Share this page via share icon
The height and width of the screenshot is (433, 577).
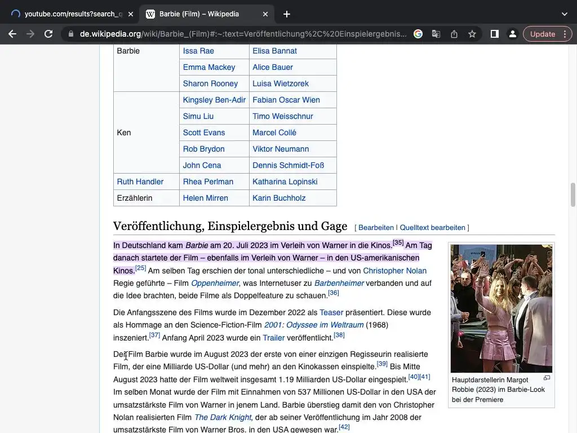pos(454,34)
